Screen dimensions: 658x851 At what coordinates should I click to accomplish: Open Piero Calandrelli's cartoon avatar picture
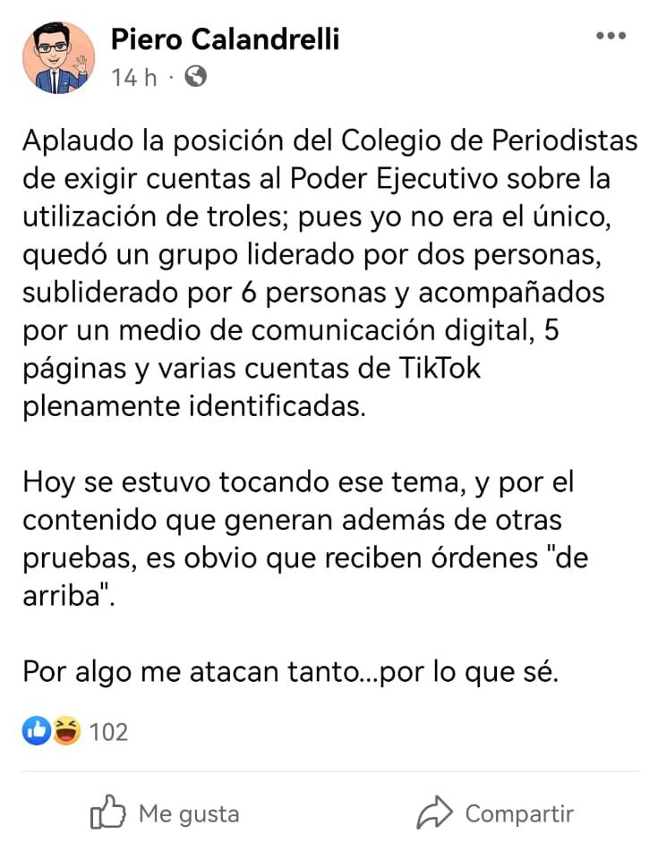58,57
